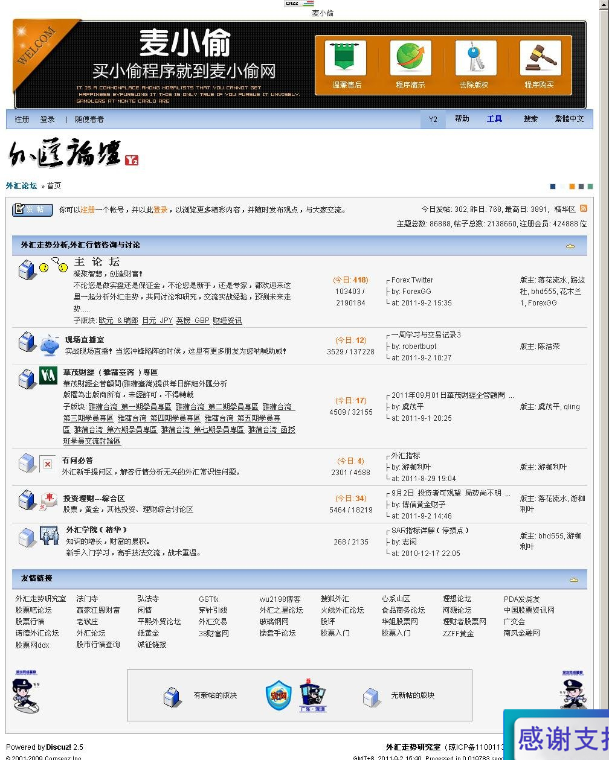The width and height of the screenshot is (609, 760).
Task: Open the wu2198博客 friend link
Action: [280, 599]
